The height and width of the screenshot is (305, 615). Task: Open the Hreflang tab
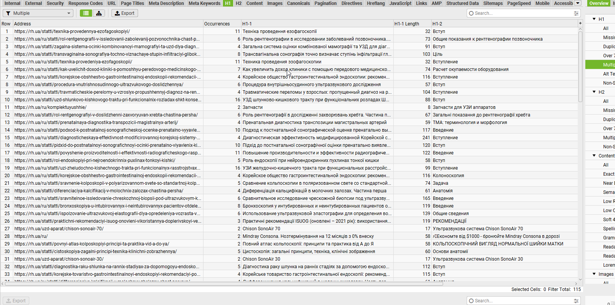point(376,3)
